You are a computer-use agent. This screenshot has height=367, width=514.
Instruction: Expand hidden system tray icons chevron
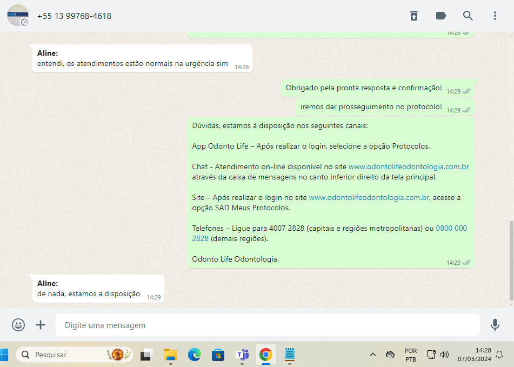(x=373, y=355)
